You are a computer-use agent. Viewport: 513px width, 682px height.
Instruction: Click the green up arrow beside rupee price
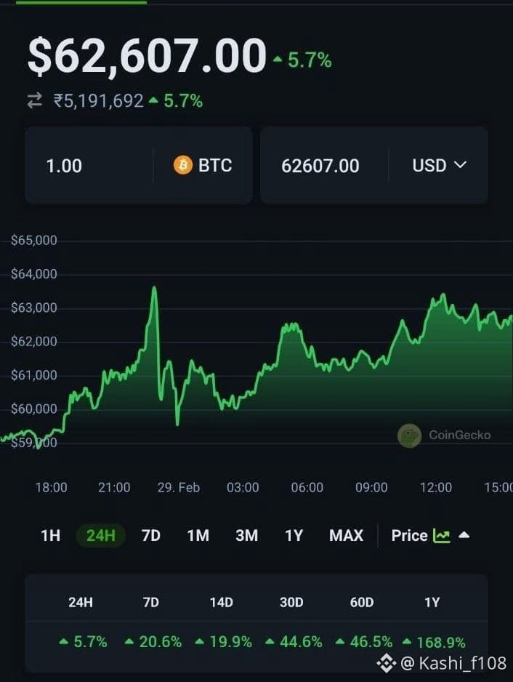click(x=153, y=100)
